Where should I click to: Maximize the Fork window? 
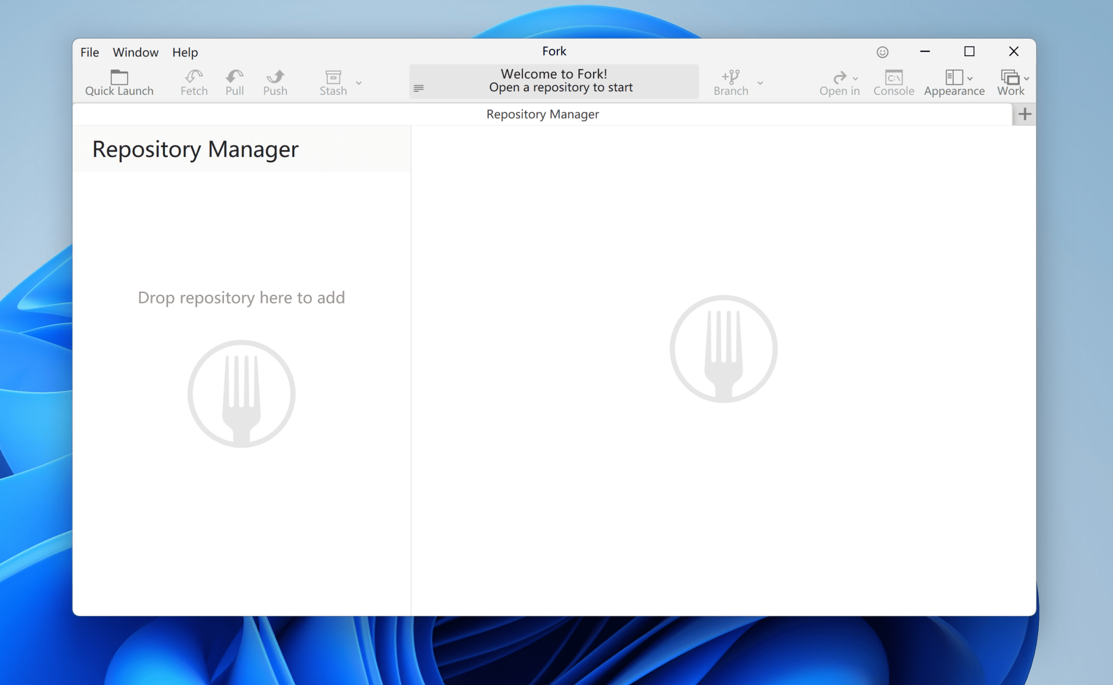pyautogui.click(x=969, y=52)
